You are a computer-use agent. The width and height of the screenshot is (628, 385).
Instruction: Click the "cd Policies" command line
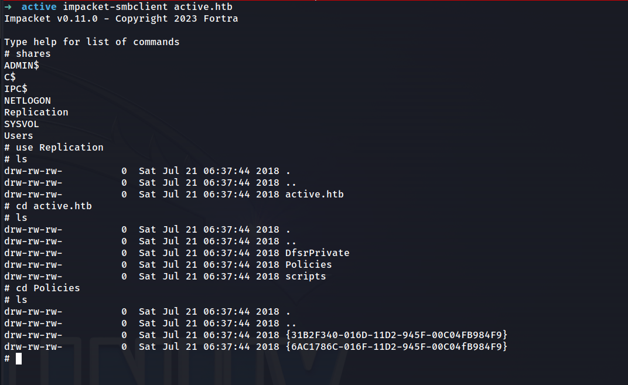(47, 288)
